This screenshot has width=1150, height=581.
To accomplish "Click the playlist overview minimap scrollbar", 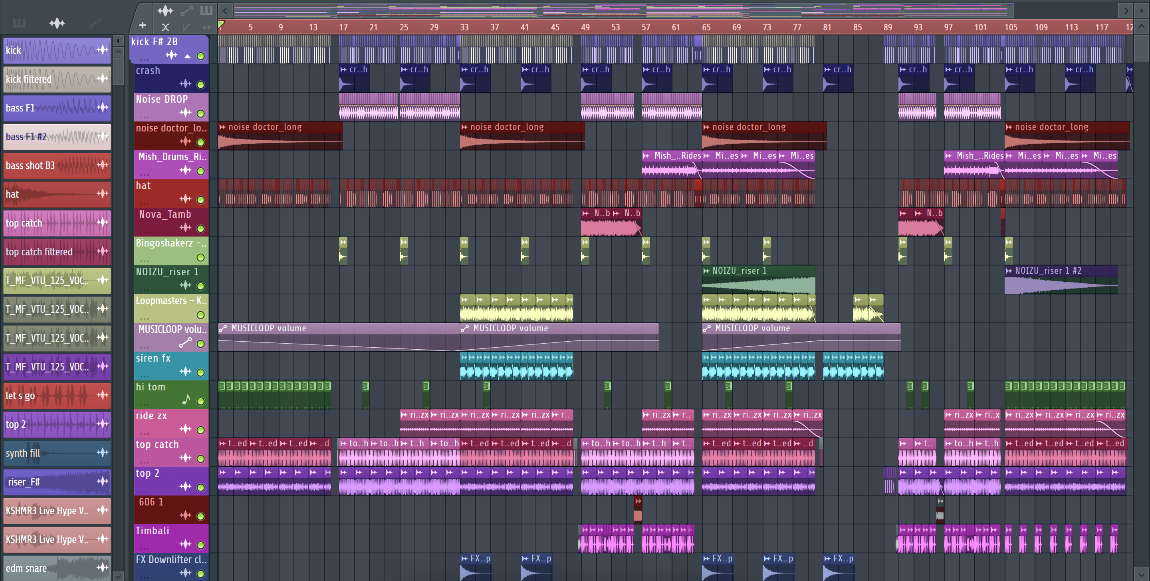I will click(624, 10).
